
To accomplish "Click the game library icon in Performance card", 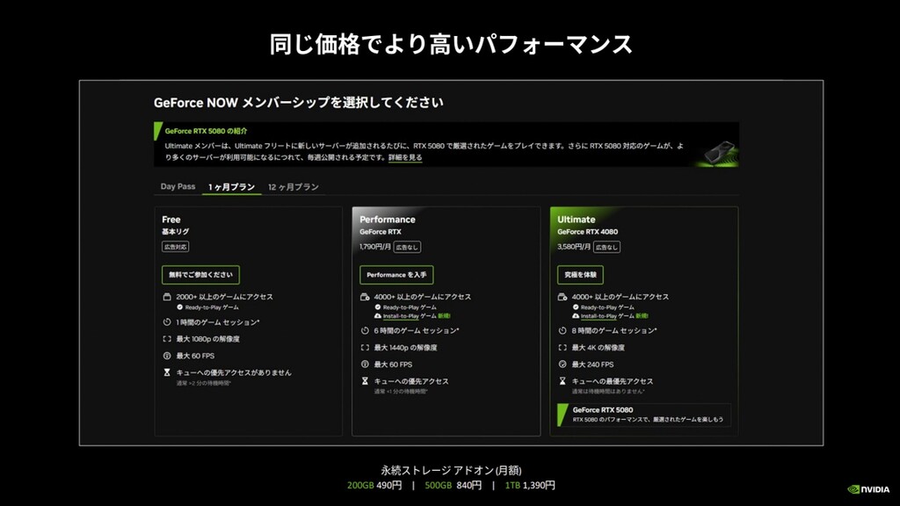I will click(365, 297).
